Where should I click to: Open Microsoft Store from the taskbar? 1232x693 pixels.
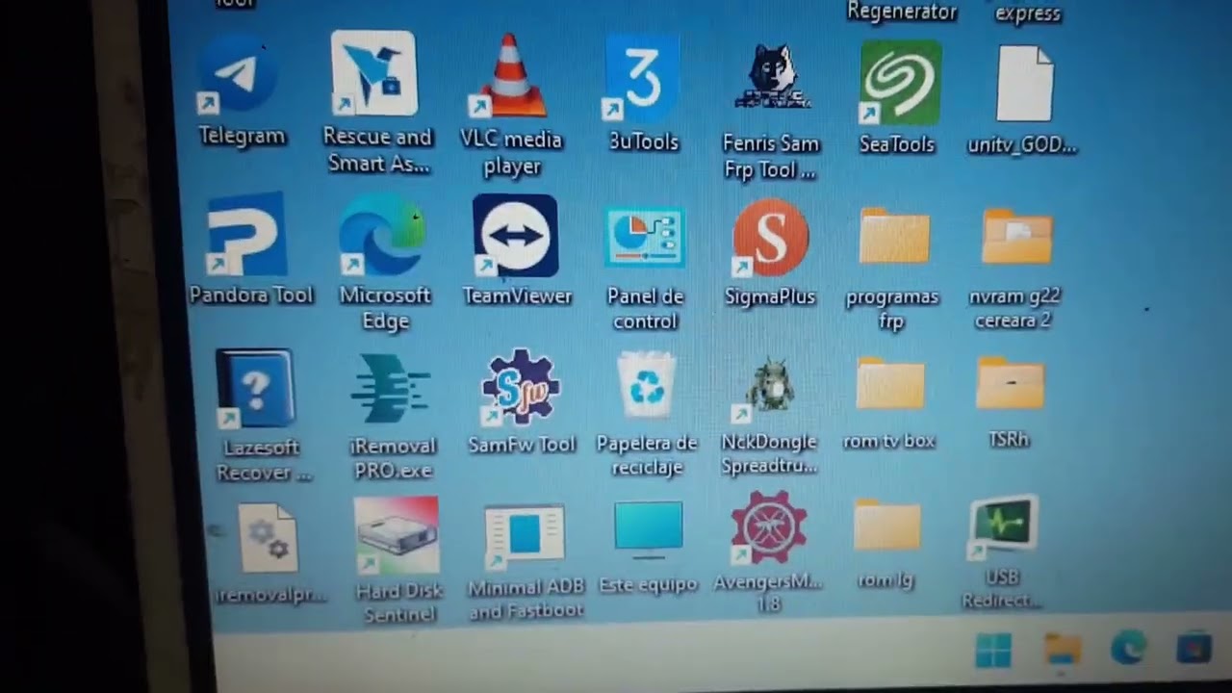(1194, 649)
